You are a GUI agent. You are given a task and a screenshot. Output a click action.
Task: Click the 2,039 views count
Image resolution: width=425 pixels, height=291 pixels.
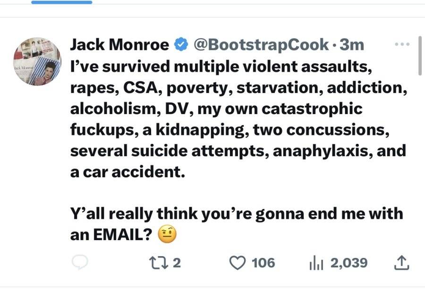(x=349, y=263)
